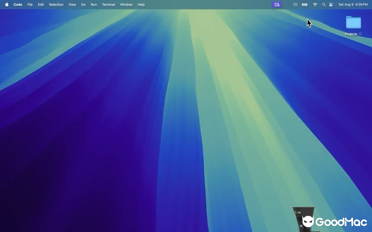Open the Run menu

93,4
